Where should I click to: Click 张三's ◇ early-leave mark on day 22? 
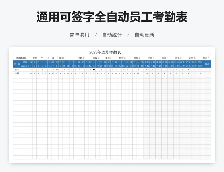pos(109,70)
